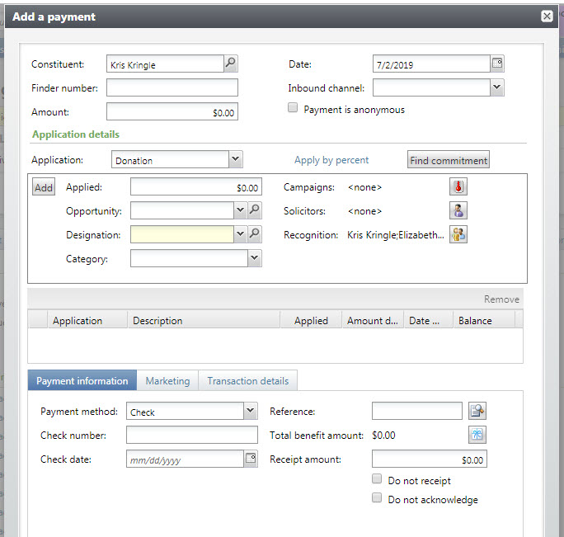The image size is (564, 537).
Task: Open the Date calendar picker icon
Action: pos(496,64)
